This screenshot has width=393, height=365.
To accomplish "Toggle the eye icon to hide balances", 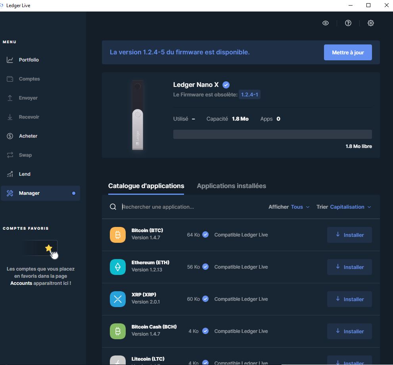I will tap(325, 23).
